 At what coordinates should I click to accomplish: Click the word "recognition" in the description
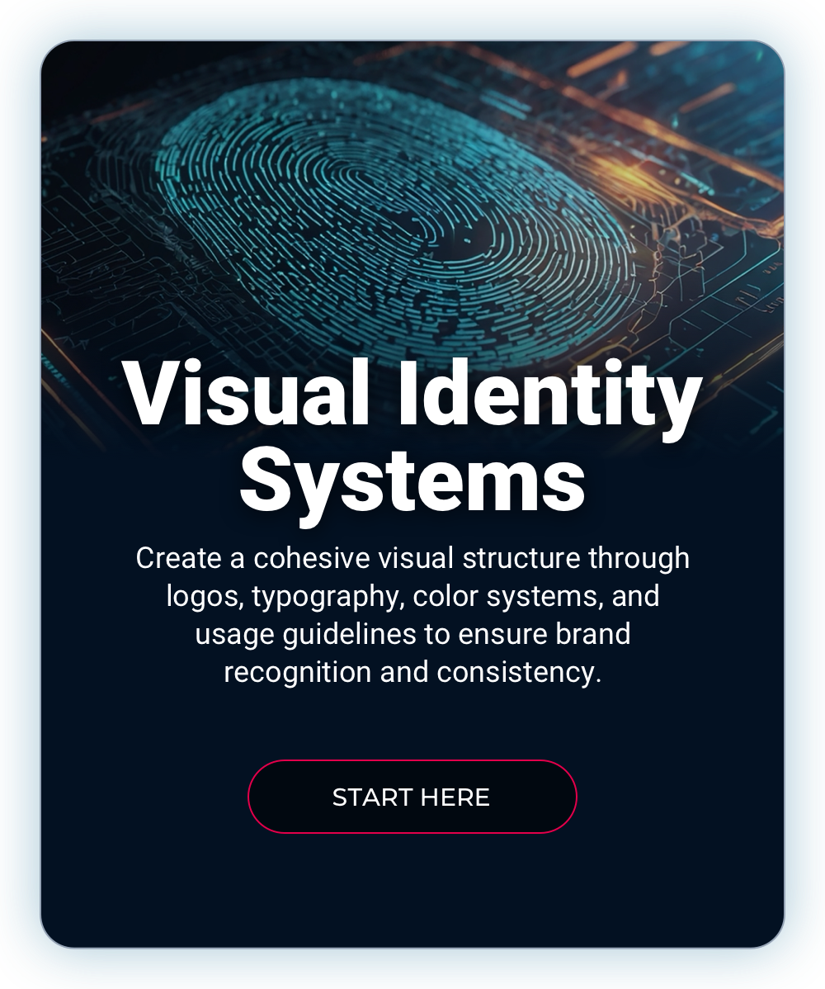298,673
